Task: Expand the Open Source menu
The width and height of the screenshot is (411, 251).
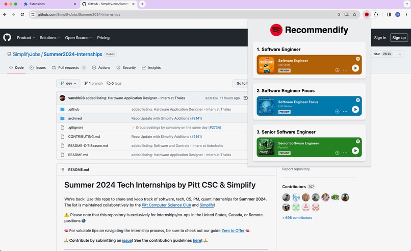Action: point(79,38)
